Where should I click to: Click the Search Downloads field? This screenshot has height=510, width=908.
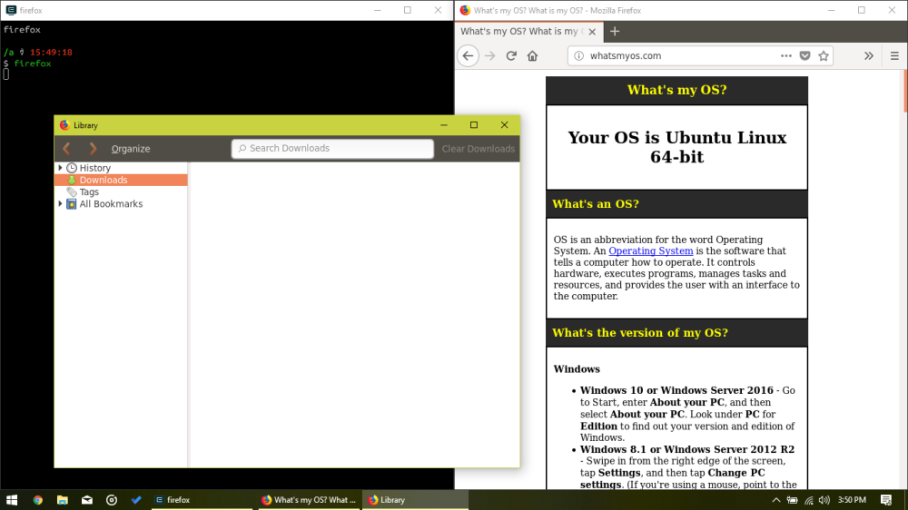click(x=332, y=148)
